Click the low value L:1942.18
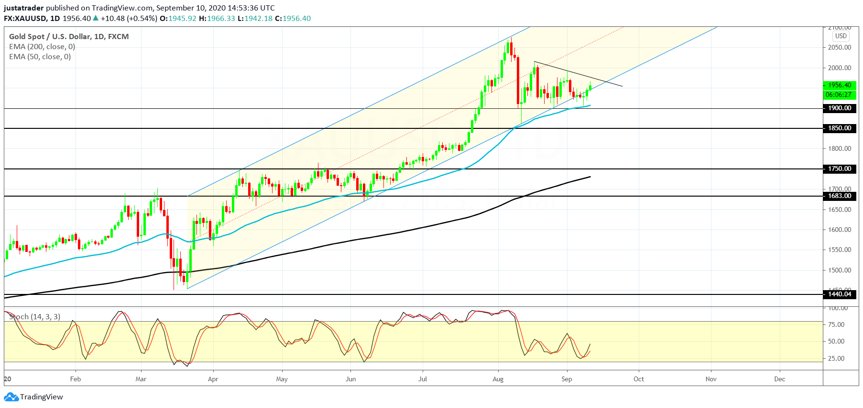 pyautogui.click(x=255, y=19)
